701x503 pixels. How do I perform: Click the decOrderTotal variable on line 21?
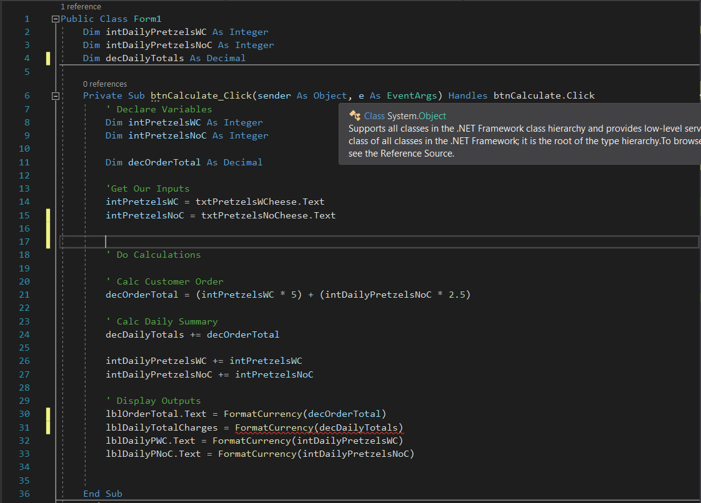click(141, 294)
